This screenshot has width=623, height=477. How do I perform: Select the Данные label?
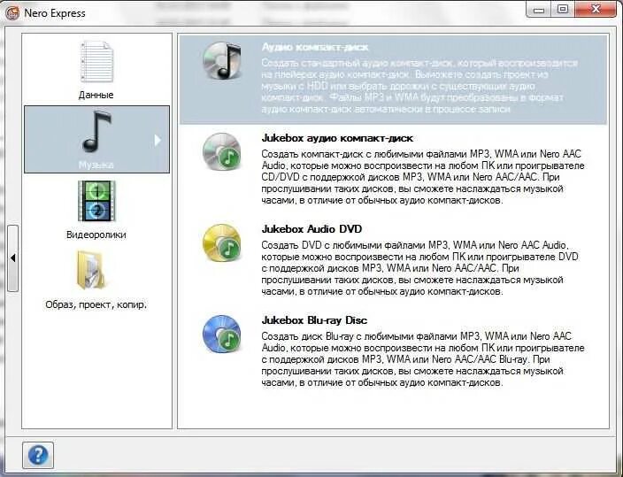point(96,95)
